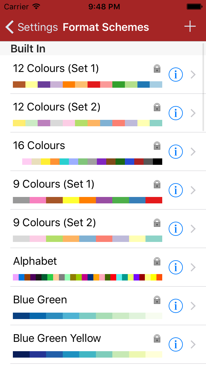Tap info icon for Alphabet scheme

tap(176, 267)
